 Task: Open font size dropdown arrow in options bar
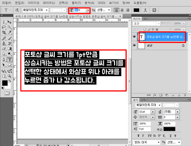[88, 10]
